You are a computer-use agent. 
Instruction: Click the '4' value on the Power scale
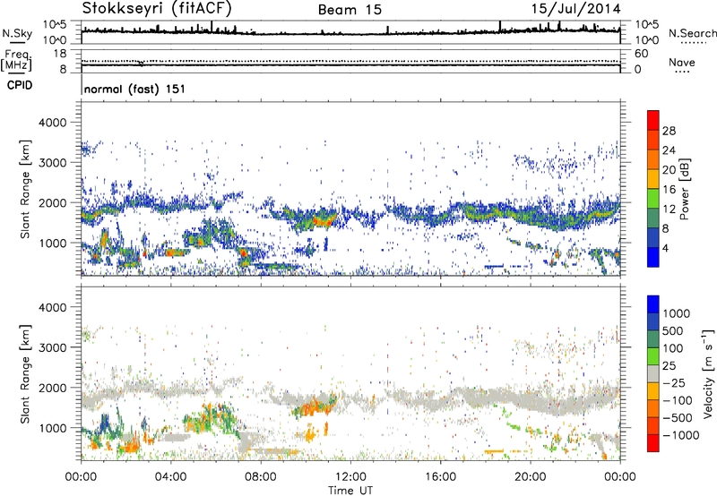pyautogui.click(x=666, y=248)
